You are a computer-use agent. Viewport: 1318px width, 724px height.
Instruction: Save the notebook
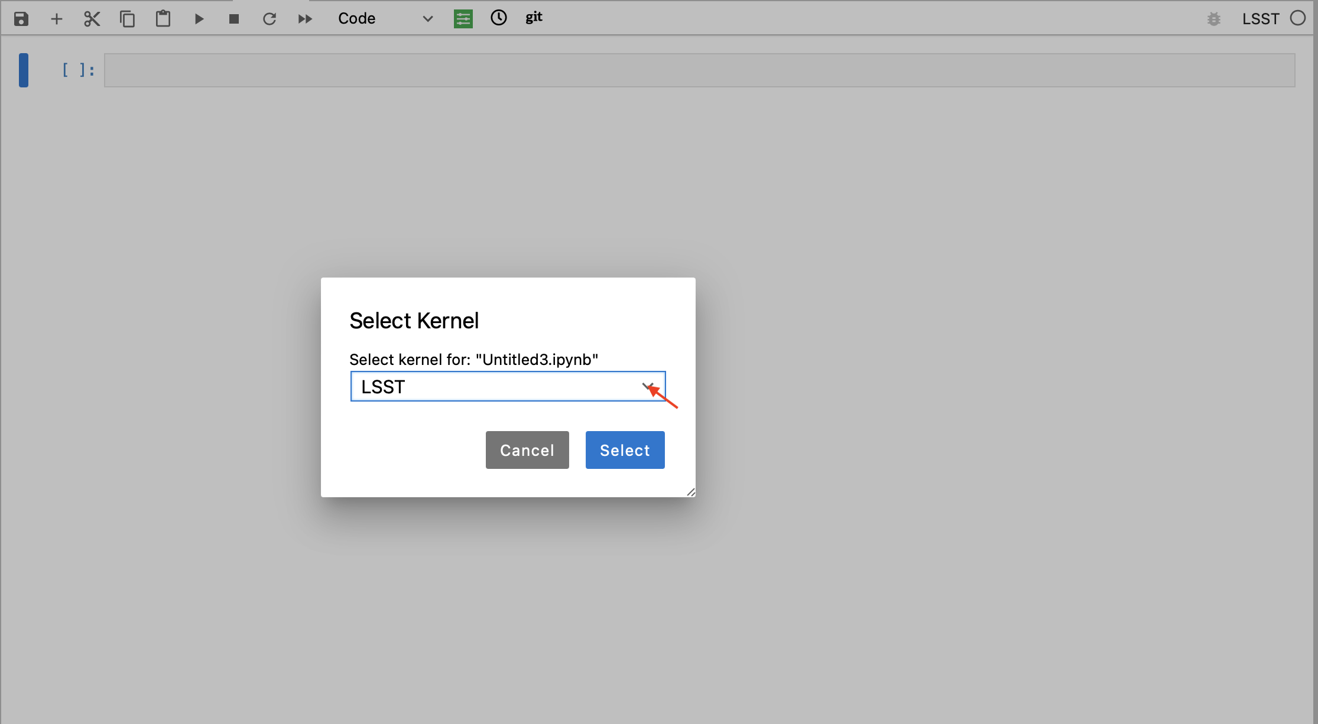(21, 18)
